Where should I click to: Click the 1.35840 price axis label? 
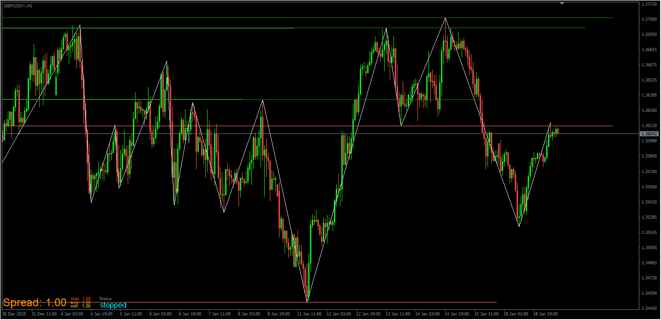(649, 156)
